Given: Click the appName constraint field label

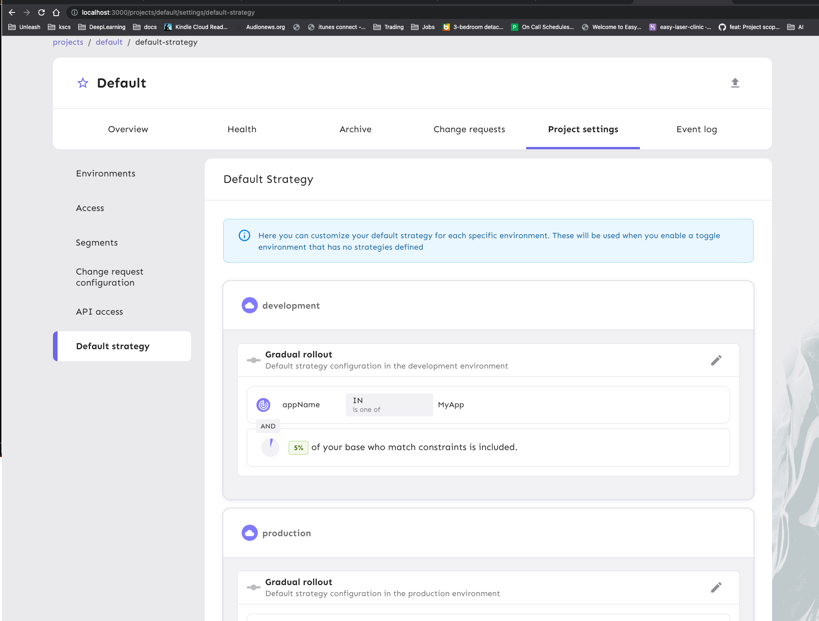Looking at the screenshot, I should (x=301, y=405).
